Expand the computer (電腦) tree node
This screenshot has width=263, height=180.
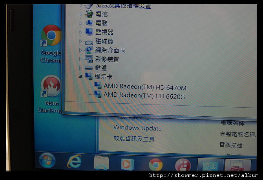81,23
